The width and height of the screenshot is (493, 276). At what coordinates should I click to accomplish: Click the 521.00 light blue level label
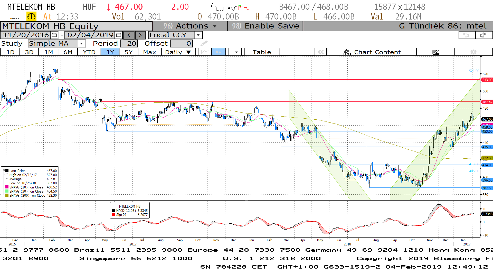click(474, 71)
